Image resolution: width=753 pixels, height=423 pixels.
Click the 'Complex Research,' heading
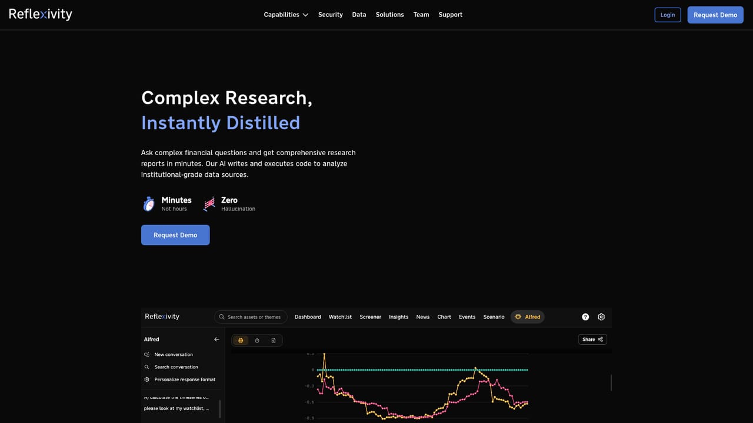pyautogui.click(x=226, y=98)
